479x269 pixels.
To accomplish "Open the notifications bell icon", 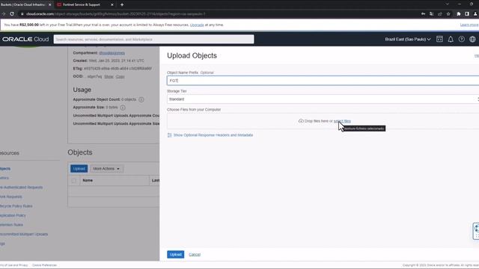I will point(451,39).
